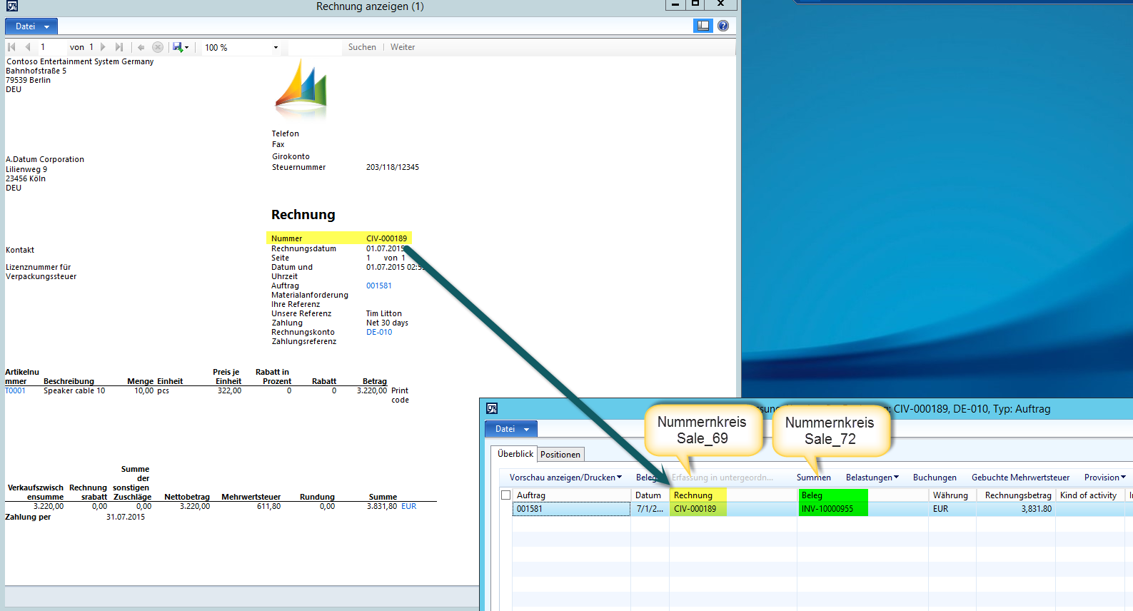The width and height of the screenshot is (1133, 611).
Task: Open the export save icon menu
Action: tap(181, 47)
